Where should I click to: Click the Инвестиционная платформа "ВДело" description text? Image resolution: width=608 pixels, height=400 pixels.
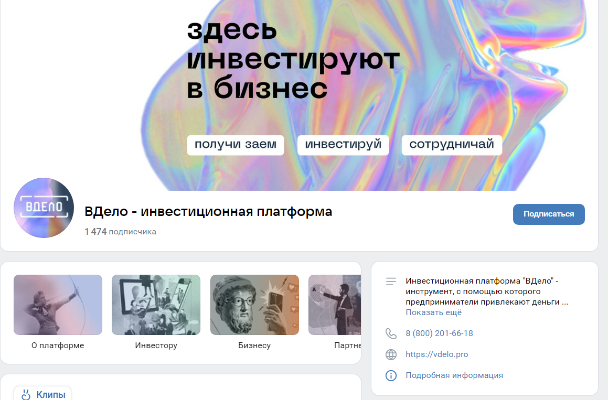click(487, 291)
